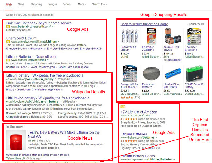Click the Ultrafire Blue XSL 18650 image
This screenshot has height=163, width=212.
pos(173,74)
